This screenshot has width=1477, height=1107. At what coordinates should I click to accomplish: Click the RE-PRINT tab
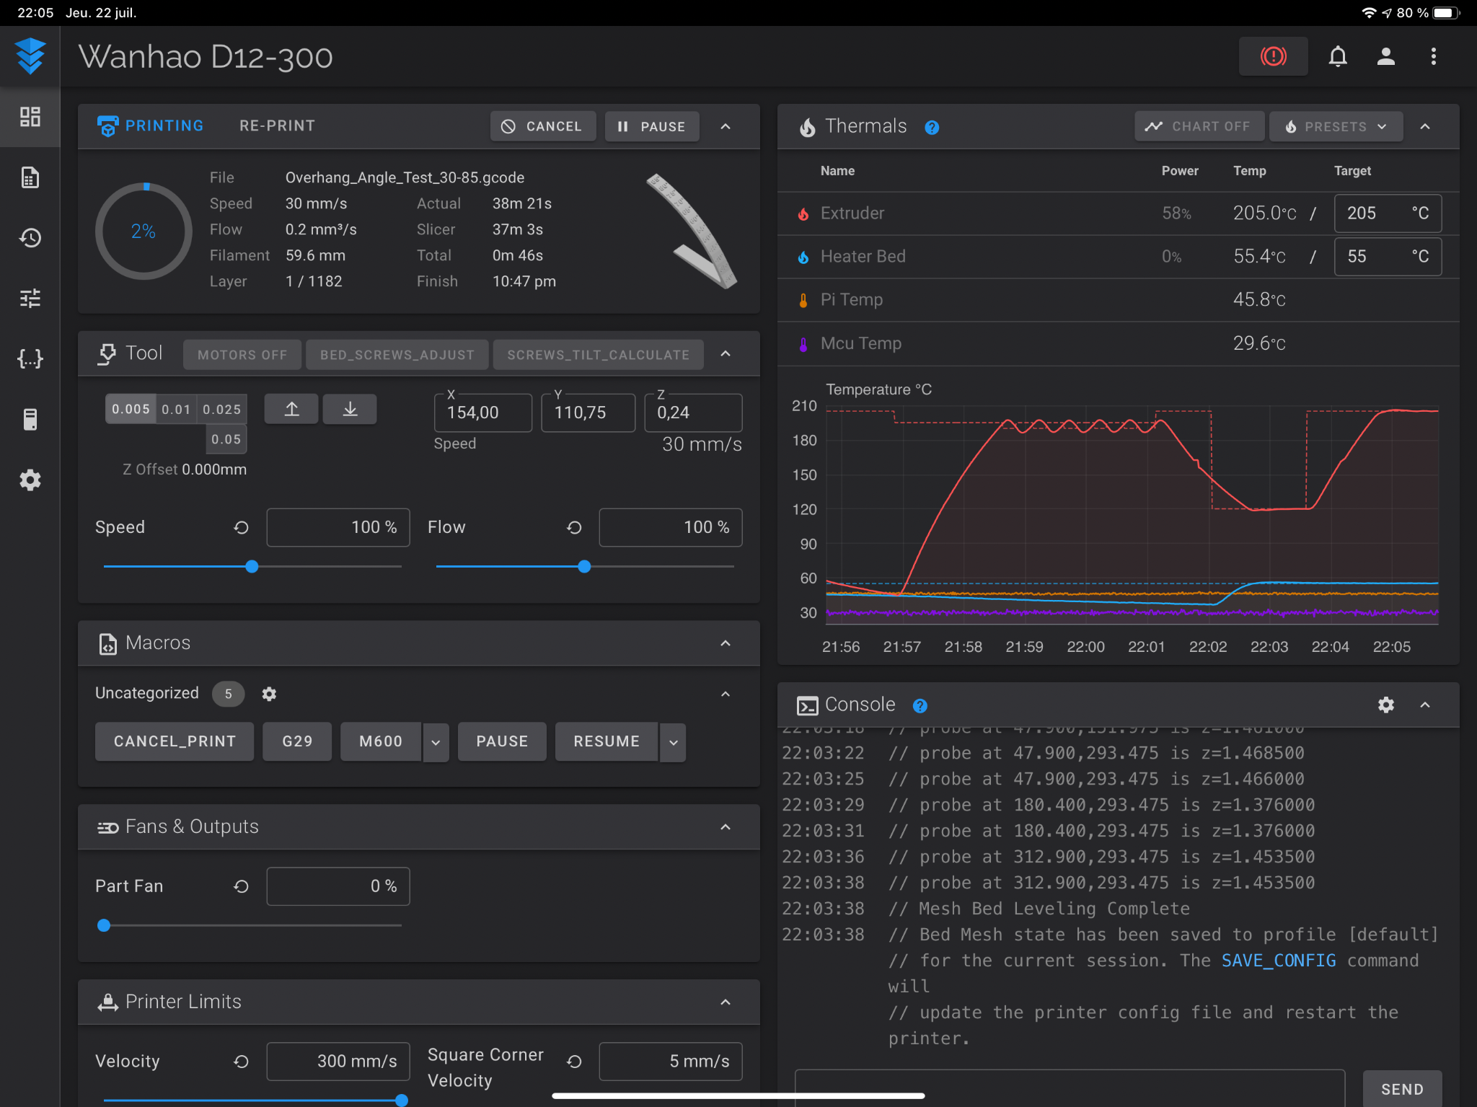277,125
